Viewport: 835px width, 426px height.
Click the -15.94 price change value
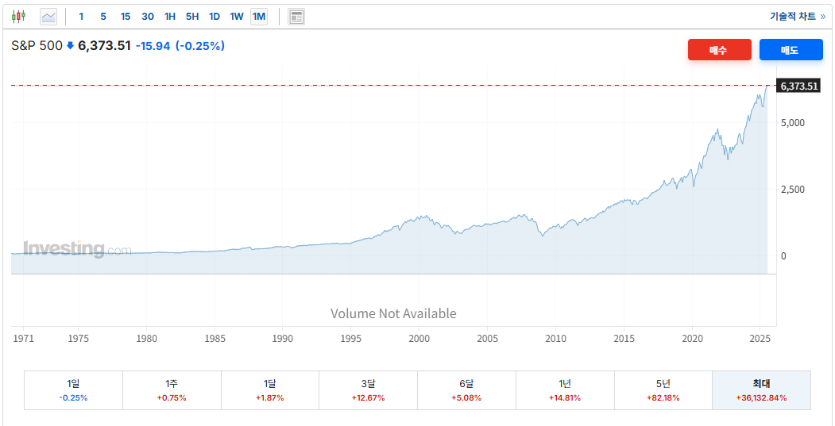[x=153, y=46]
